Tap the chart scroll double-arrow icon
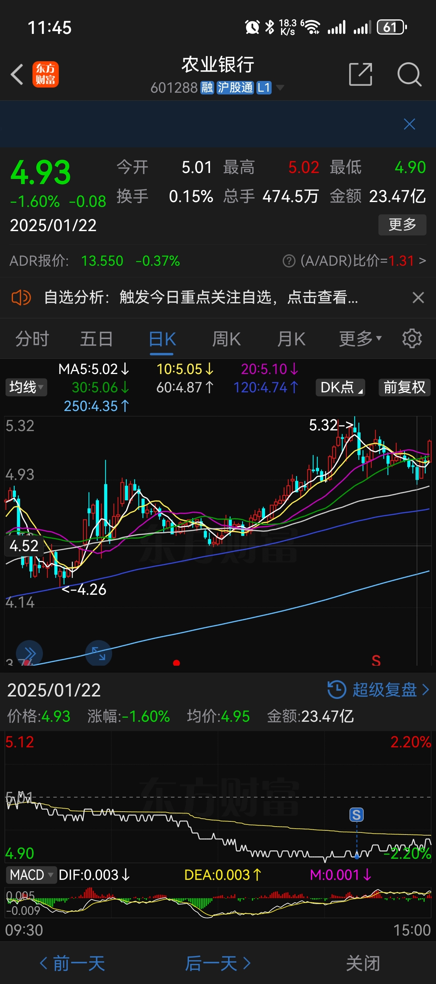The height and width of the screenshot is (984, 436). pos(29,653)
